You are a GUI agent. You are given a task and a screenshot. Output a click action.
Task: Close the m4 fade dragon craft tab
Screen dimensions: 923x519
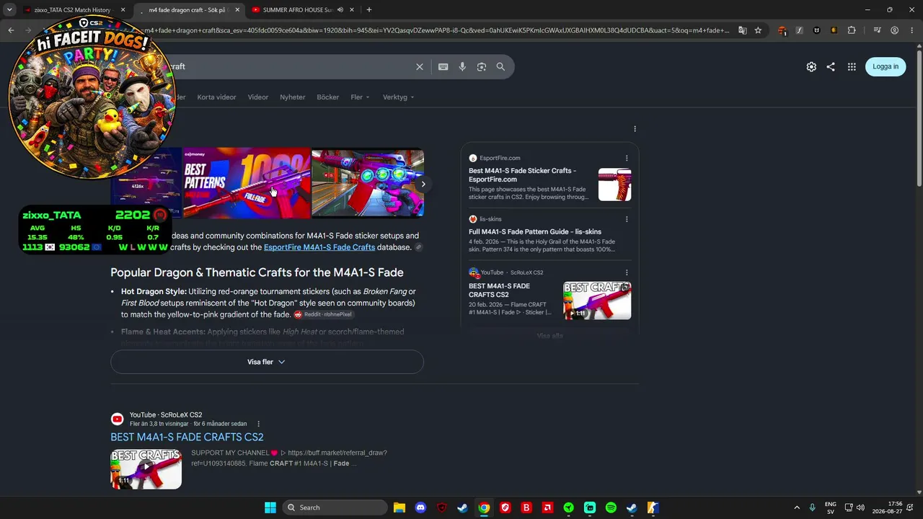[237, 10]
